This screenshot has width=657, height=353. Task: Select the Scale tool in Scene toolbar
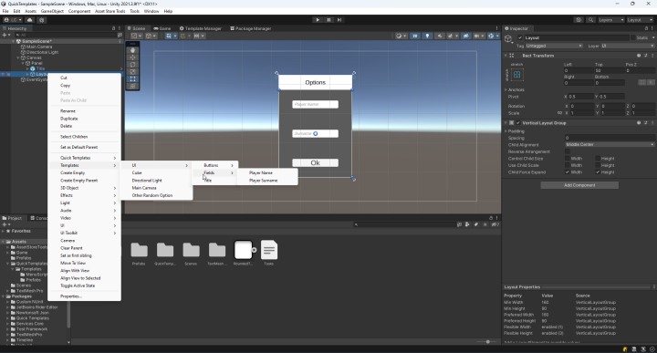[133, 72]
